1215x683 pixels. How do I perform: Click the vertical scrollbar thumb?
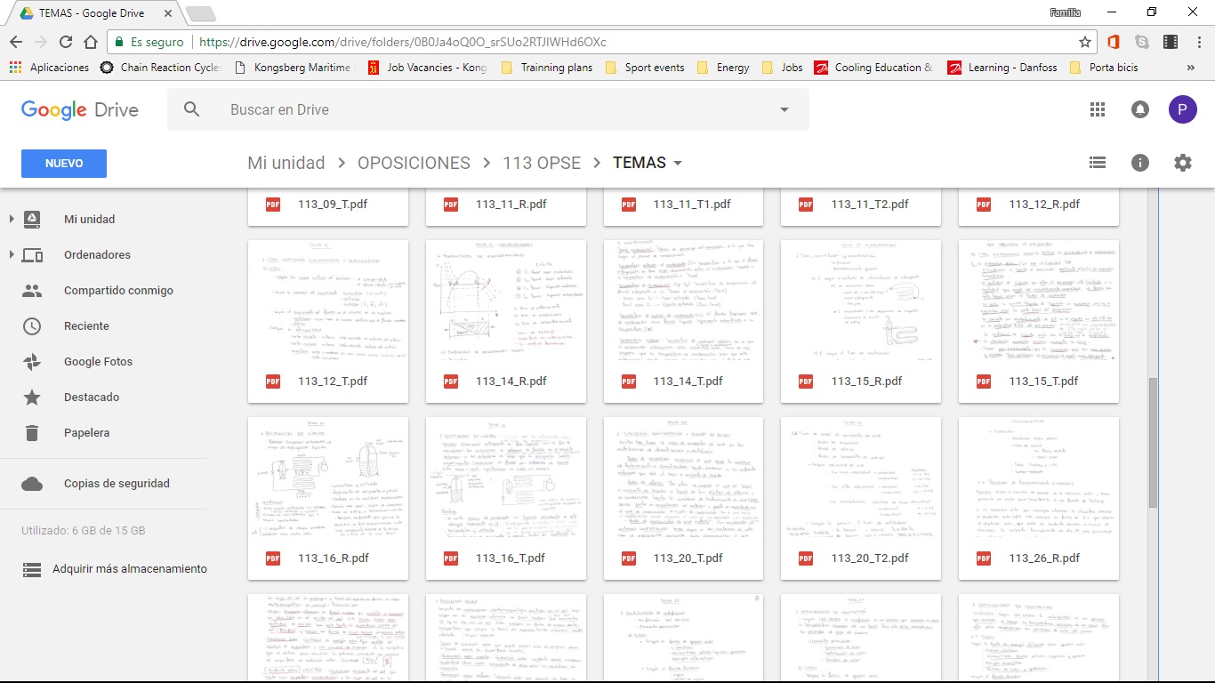click(x=1154, y=443)
